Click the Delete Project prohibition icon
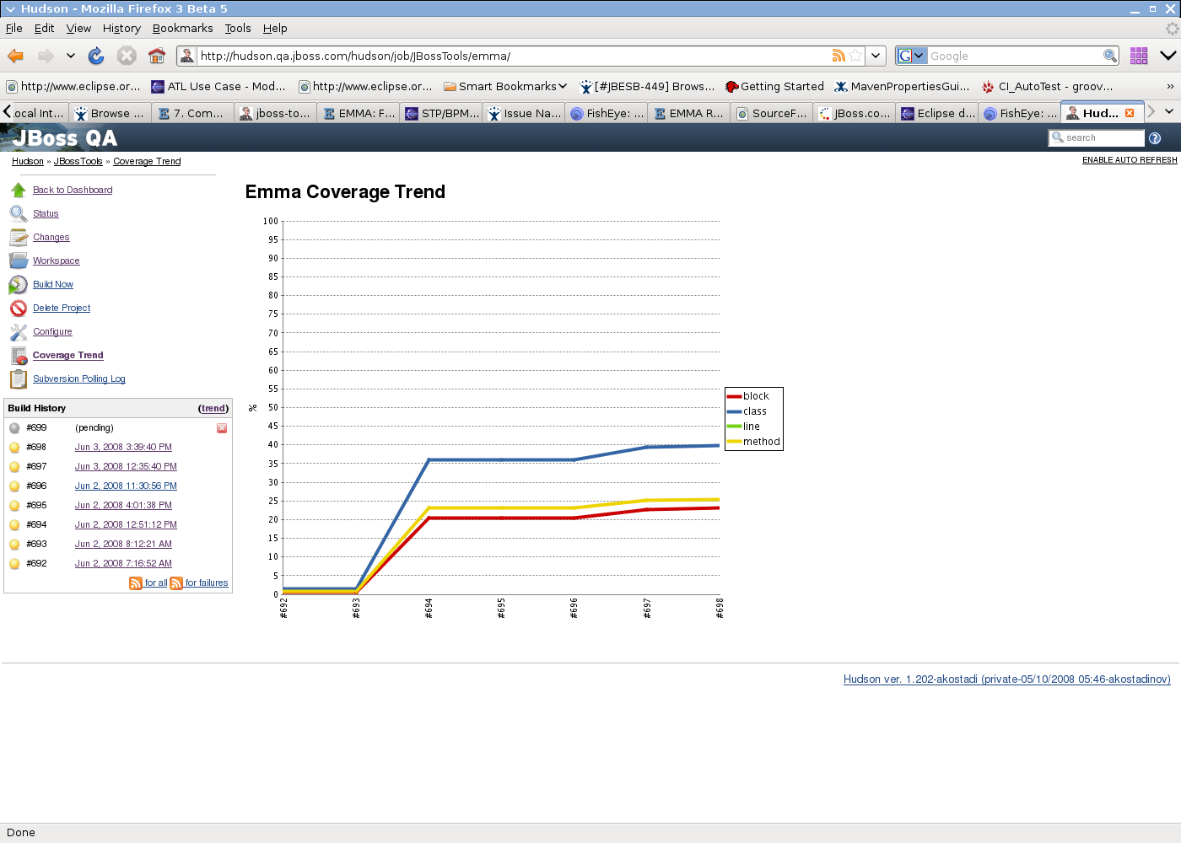Image resolution: width=1181 pixels, height=843 pixels. click(x=19, y=308)
